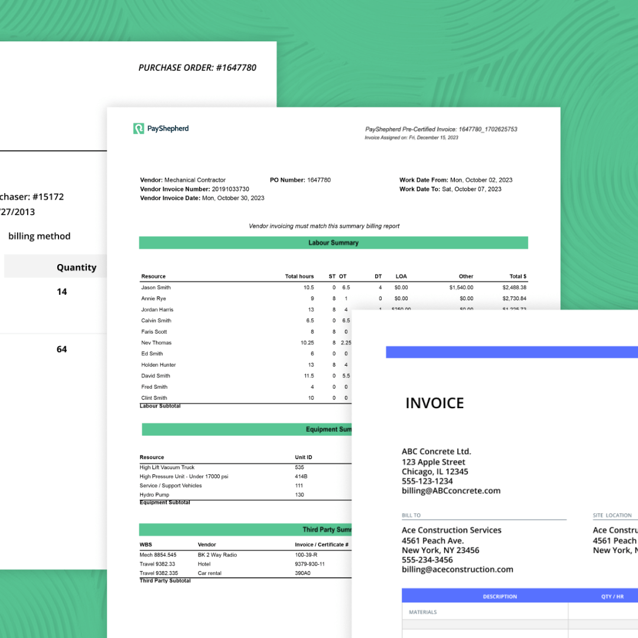
Task: Click the WBS column header
Action: click(x=146, y=545)
